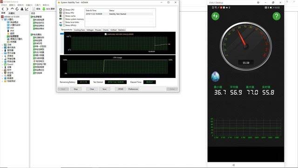The width and height of the screenshot is (298, 168).
Task: Click the up arrow in AIDA64 toolbar
Action: point(12,9)
